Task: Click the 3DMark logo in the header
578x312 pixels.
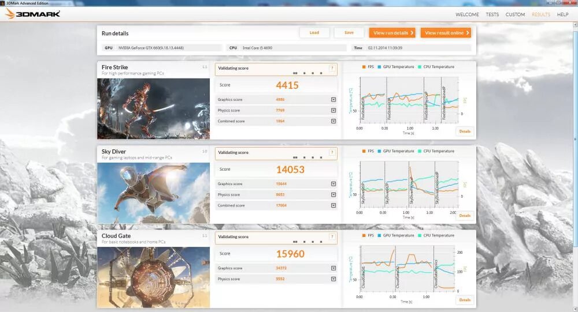Action: (x=32, y=14)
